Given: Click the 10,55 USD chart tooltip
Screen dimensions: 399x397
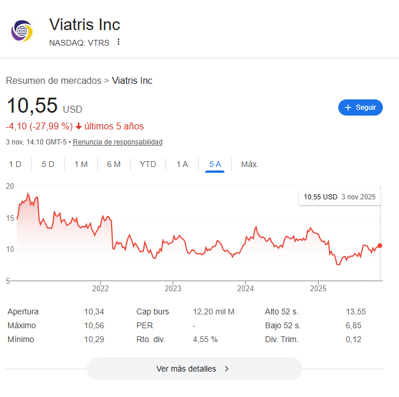Looking at the screenshot, I should tap(340, 196).
